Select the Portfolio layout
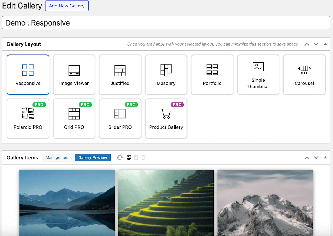Image resolution: width=333 pixels, height=236 pixels. pyautogui.click(x=212, y=74)
